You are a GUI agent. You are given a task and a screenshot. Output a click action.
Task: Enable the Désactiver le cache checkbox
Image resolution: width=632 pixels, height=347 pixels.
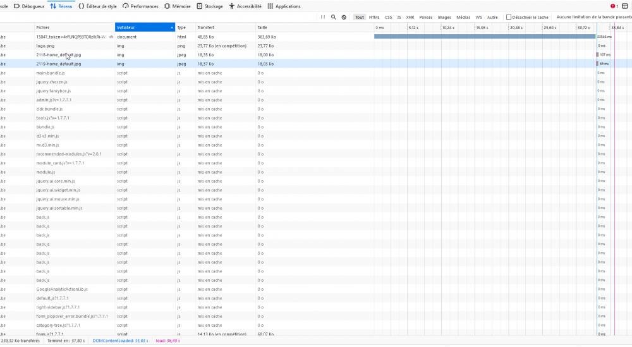tap(509, 17)
